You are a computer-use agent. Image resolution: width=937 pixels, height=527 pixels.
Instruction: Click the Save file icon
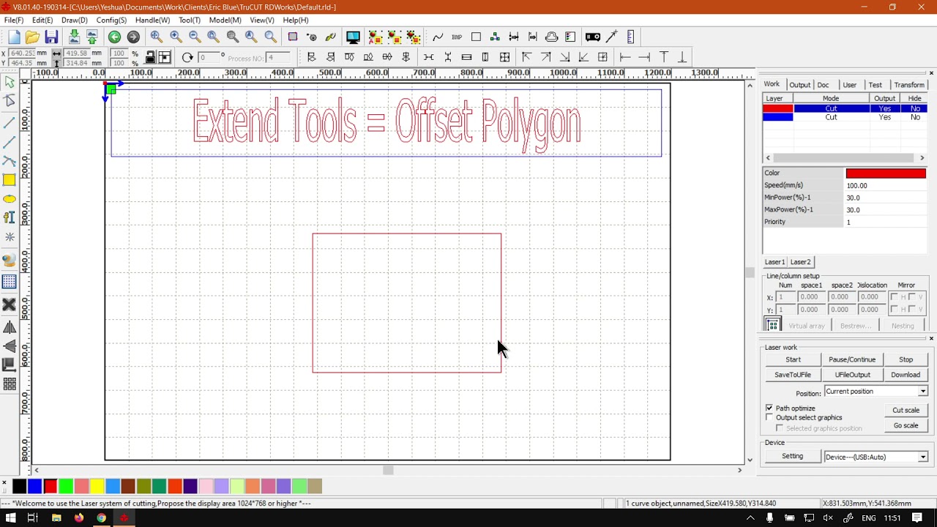[x=51, y=37]
